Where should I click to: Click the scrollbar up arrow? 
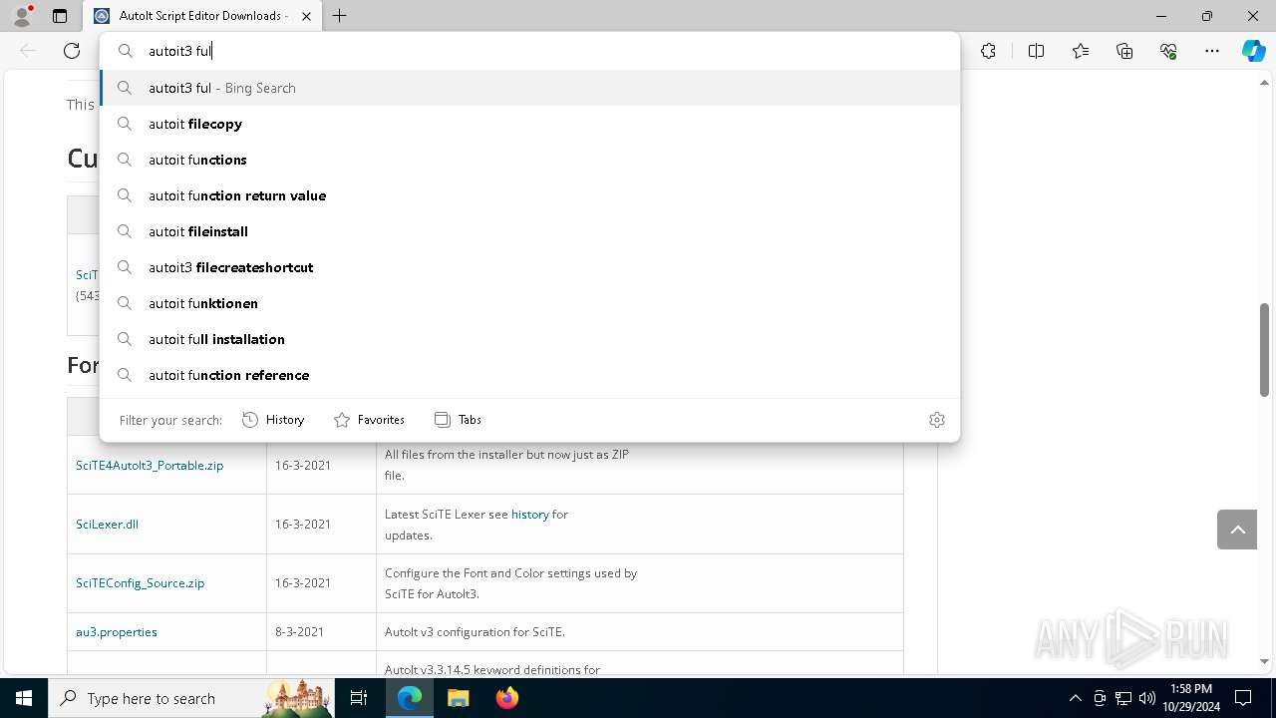pos(1264,82)
